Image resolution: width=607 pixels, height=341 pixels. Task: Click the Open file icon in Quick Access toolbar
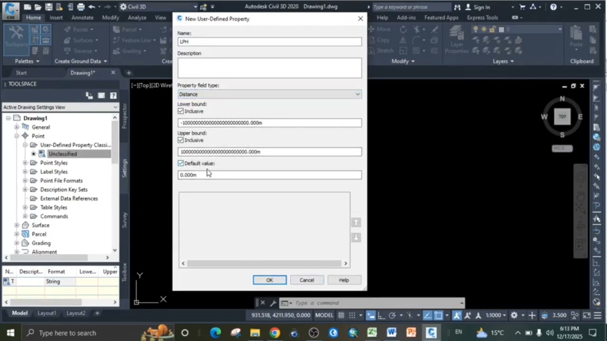click(38, 7)
